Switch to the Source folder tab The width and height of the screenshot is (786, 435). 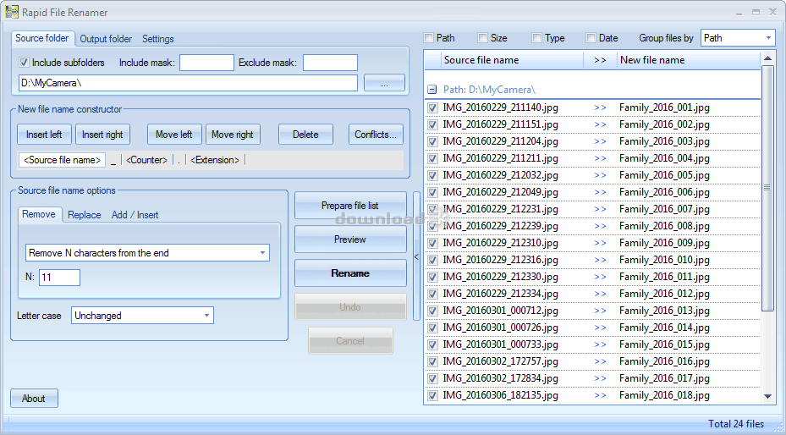42,38
